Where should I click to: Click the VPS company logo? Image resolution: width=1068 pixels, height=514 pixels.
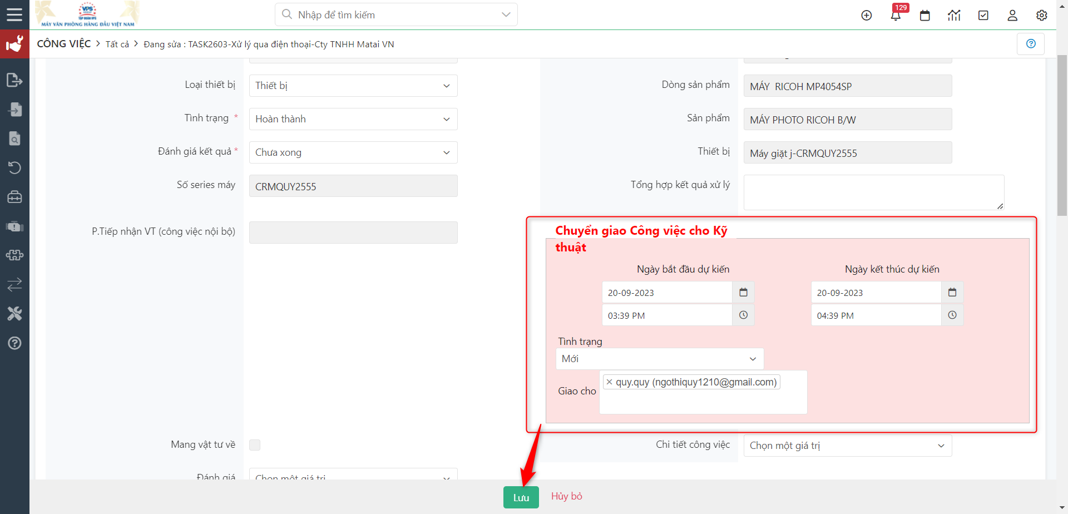tap(88, 14)
